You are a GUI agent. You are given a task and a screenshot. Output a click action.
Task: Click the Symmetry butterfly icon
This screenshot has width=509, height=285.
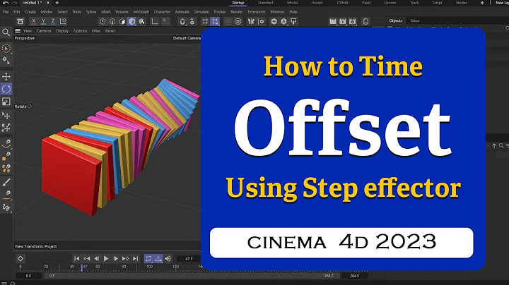point(251,21)
